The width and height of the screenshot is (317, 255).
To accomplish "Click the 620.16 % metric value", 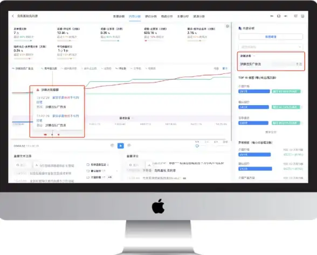I will (x=150, y=33).
